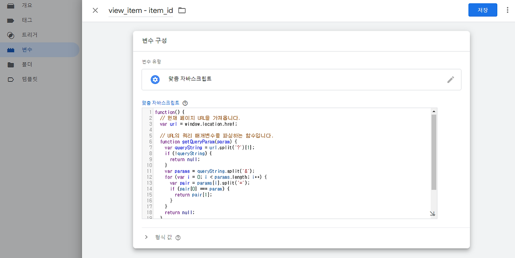Screen dimensions: 515x258
Task: Edit the variable type using the pencil icon
Action: (x=451, y=80)
